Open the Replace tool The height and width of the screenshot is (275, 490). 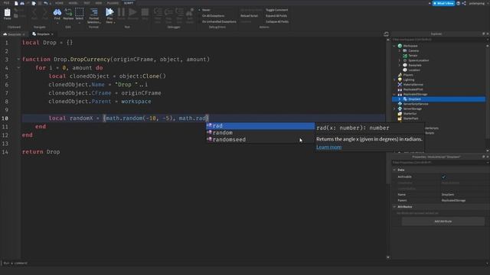[68, 14]
